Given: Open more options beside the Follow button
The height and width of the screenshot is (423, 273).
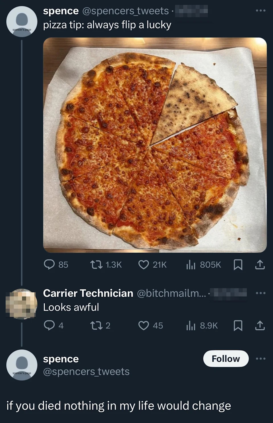Looking at the screenshot, I should (x=260, y=359).
